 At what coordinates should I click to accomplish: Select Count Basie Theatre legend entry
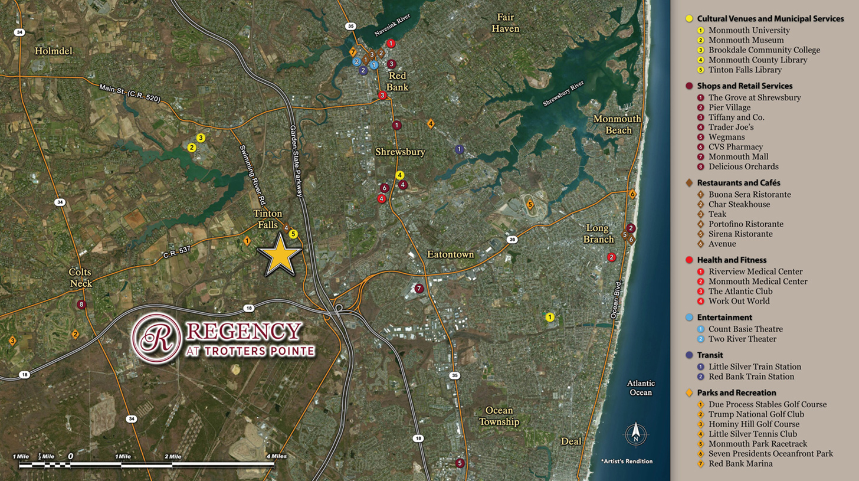coord(746,329)
